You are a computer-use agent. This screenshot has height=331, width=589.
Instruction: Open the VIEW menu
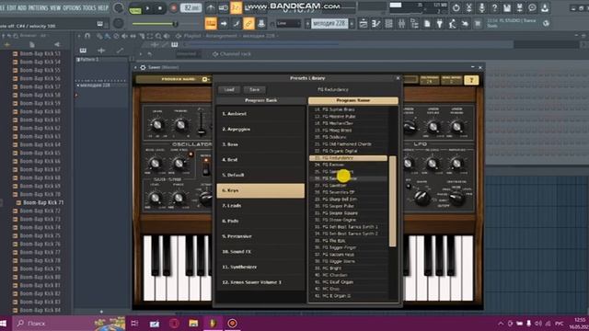(x=55, y=8)
